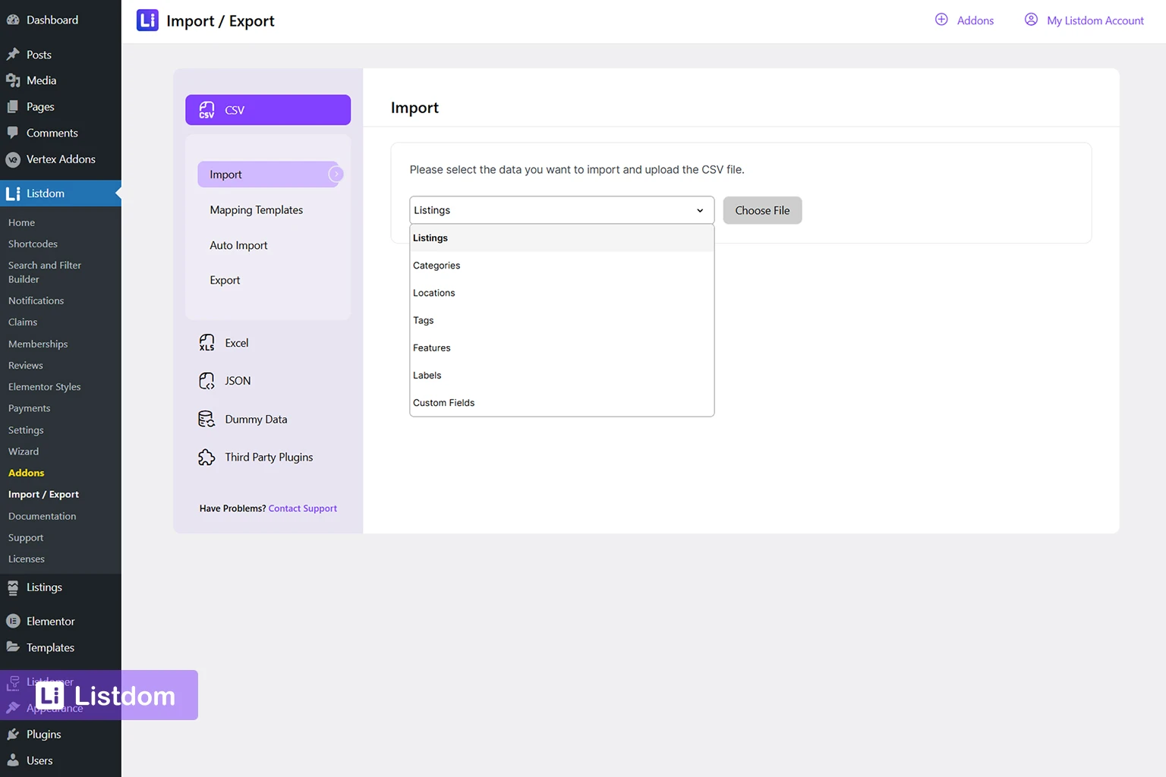
Task: Choose Categories from the dropdown list
Action: pyautogui.click(x=436, y=266)
